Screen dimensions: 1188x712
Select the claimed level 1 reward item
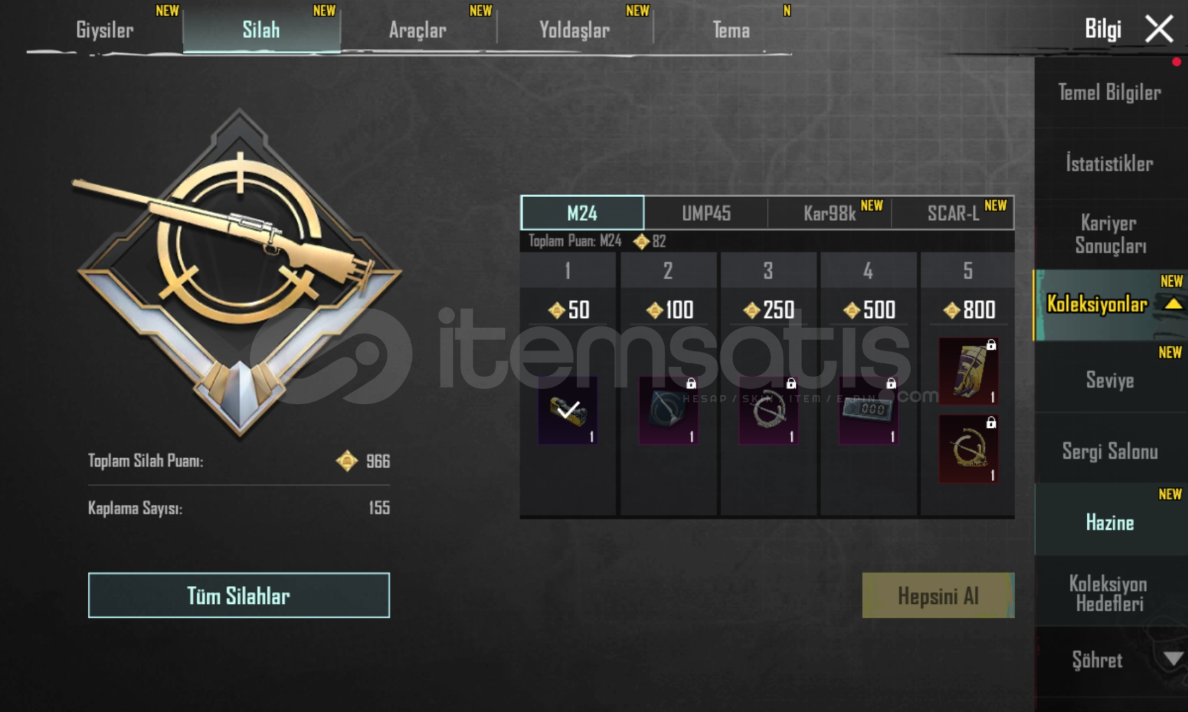[568, 410]
